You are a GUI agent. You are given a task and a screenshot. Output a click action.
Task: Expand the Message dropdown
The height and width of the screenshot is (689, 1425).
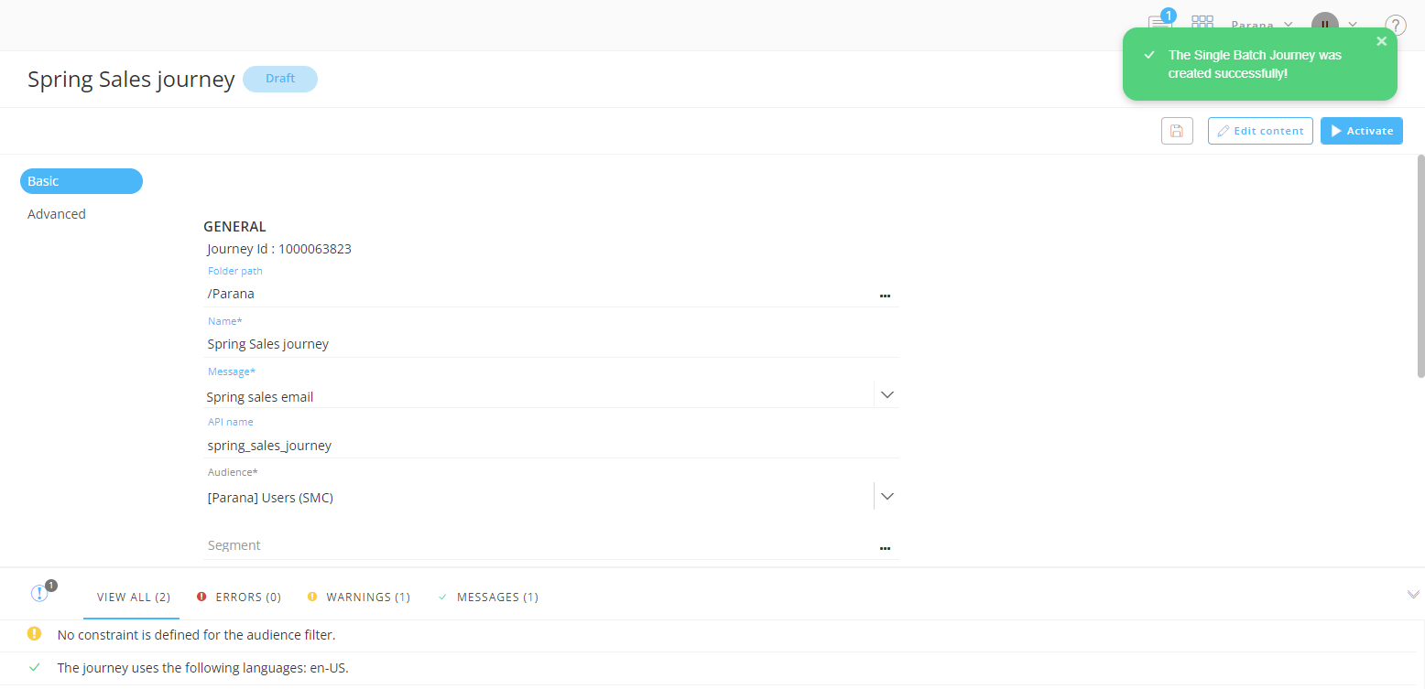coord(886,395)
